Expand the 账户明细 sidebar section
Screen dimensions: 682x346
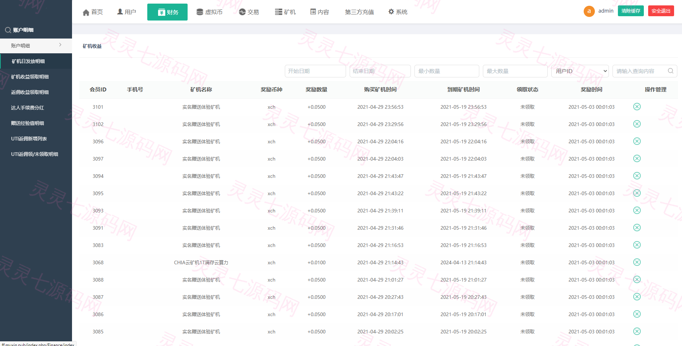36,46
